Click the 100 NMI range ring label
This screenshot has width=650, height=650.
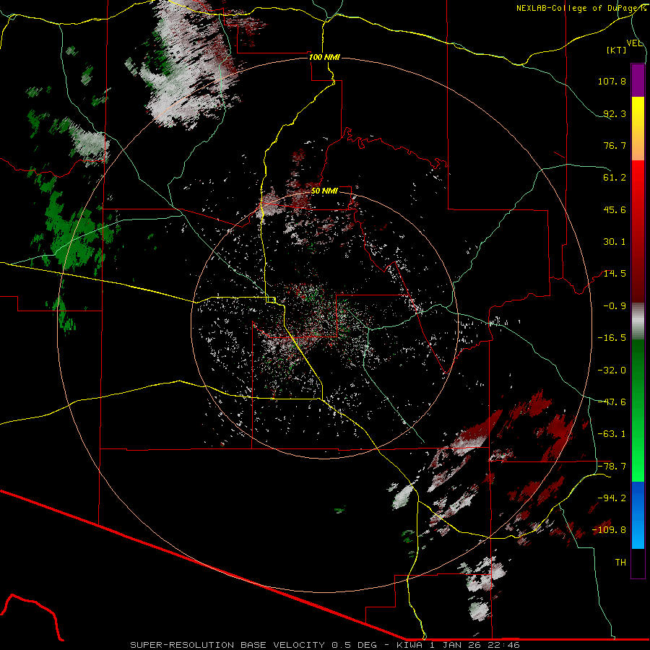coord(324,57)
